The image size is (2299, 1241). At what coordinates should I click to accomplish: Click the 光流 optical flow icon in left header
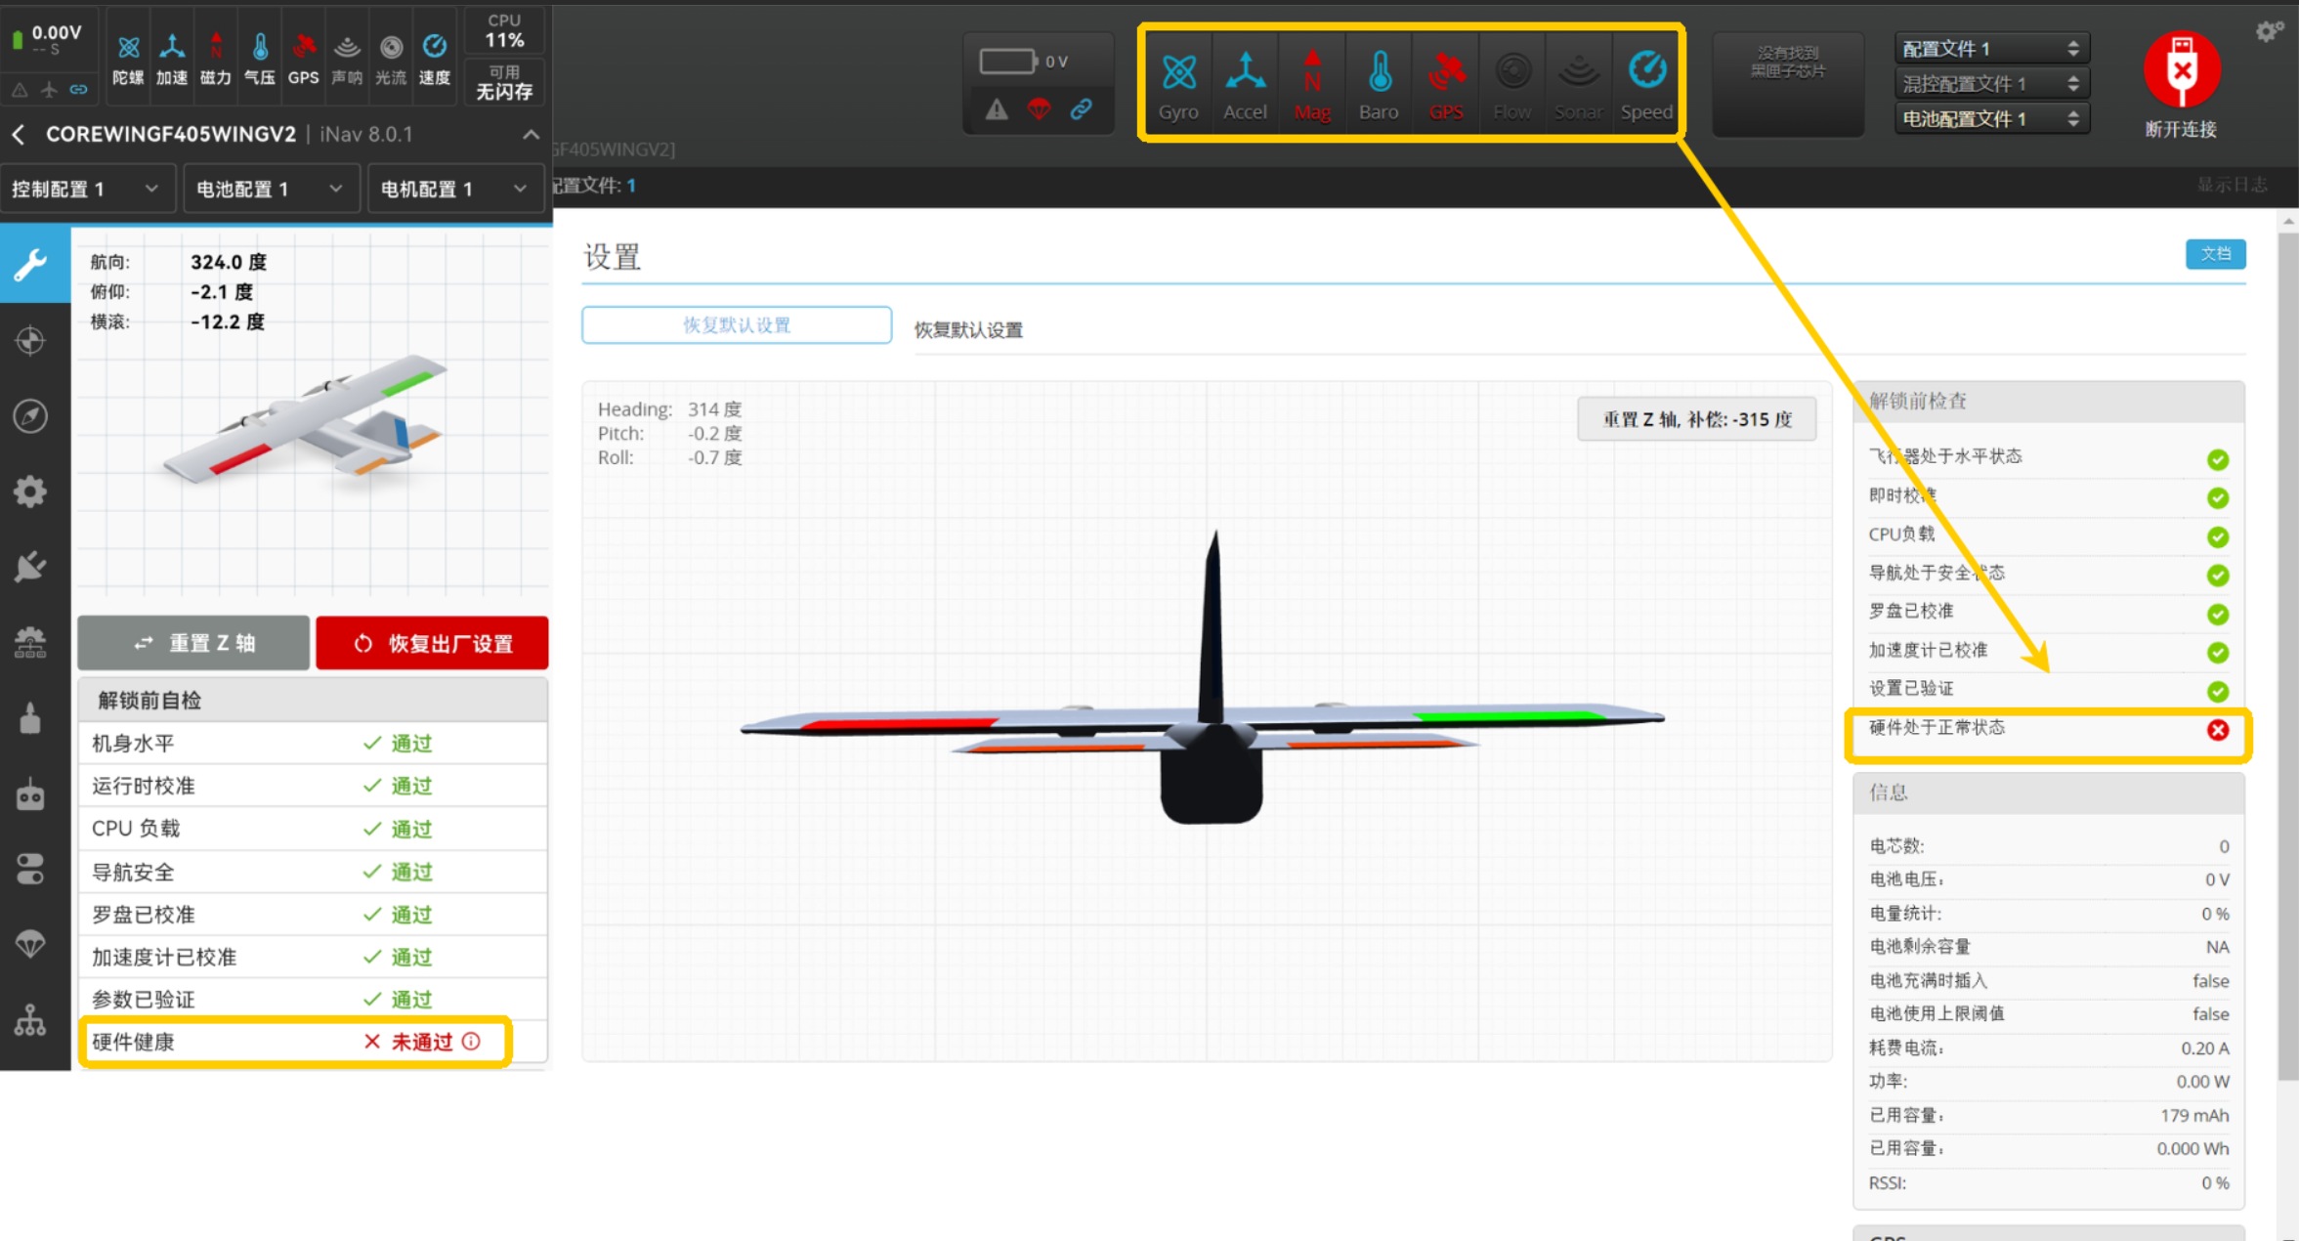(x=391, y=58)
